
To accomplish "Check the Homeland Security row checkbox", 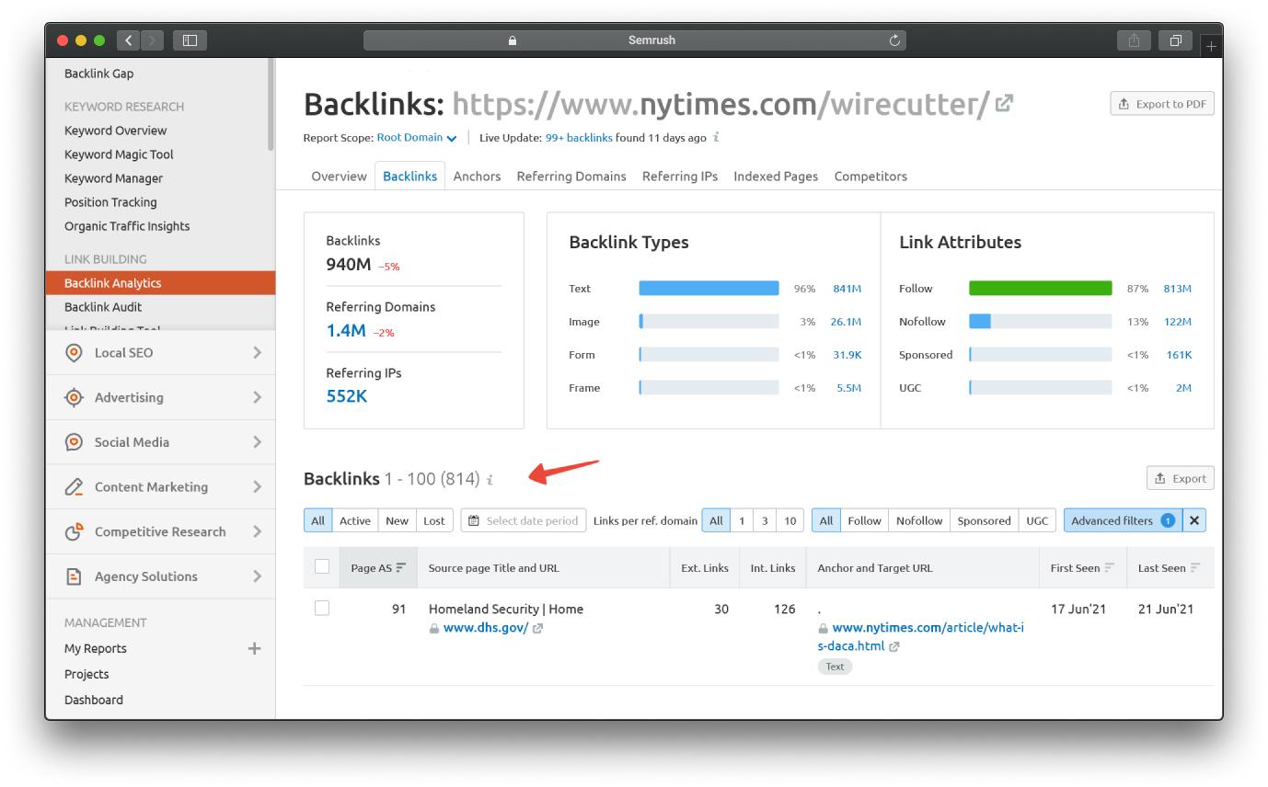I will coord(322,609).
